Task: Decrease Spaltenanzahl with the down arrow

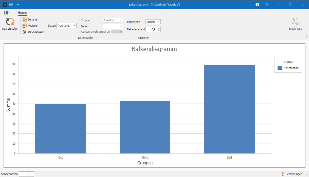Action: pyautogui.click(x=32, y=175)
